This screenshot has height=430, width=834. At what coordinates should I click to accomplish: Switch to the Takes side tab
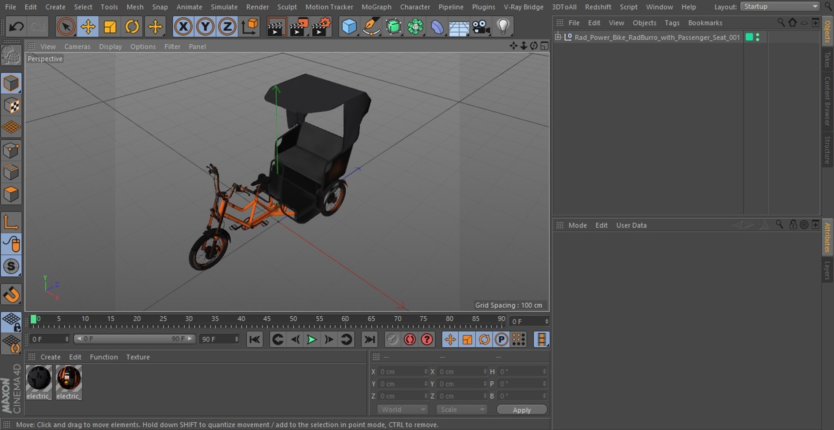point(827,59)
